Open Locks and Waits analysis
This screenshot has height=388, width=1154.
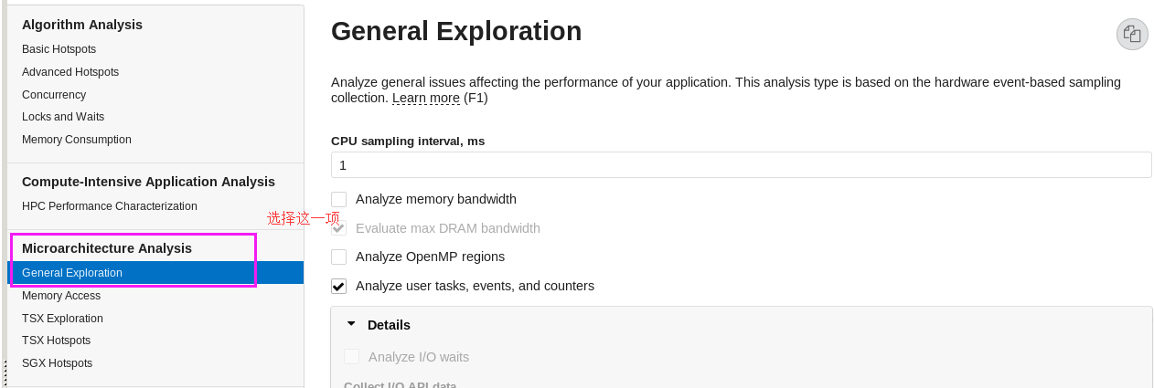click(63, 117)
